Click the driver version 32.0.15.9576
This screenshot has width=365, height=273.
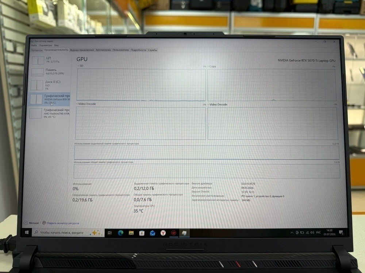(248, 183)
